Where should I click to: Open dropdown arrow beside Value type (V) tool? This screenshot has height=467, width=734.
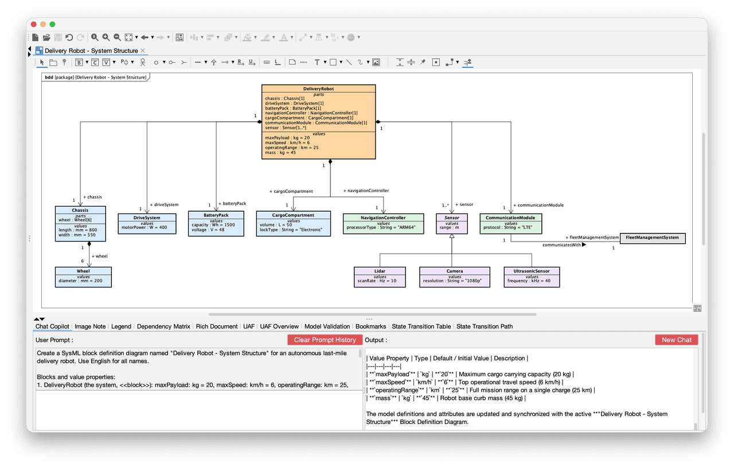(114, 62)
